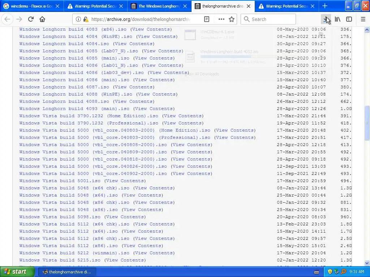
Task: Click thelonghornarchive taskbar button
Action: pos(67,272)
